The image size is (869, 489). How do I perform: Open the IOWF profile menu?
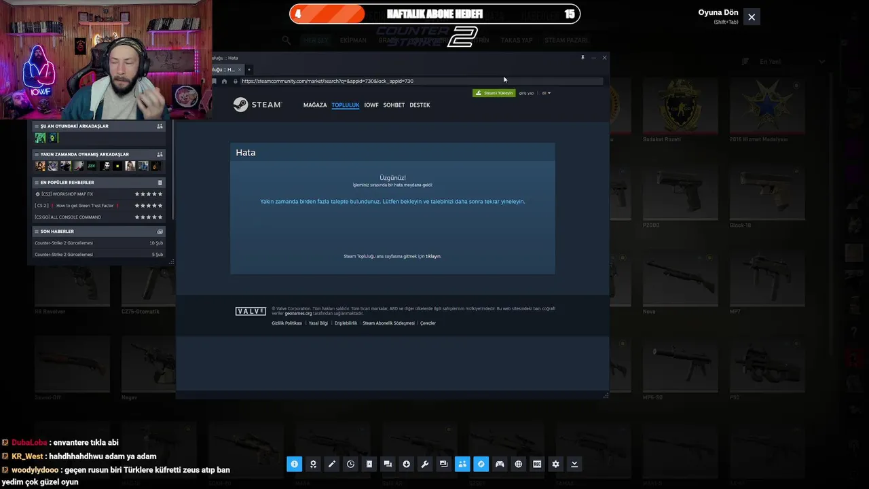tap(371, 105)
